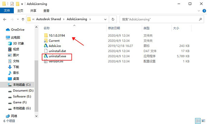
Task: Click the 5,789 KB size value
Action: 183,56
